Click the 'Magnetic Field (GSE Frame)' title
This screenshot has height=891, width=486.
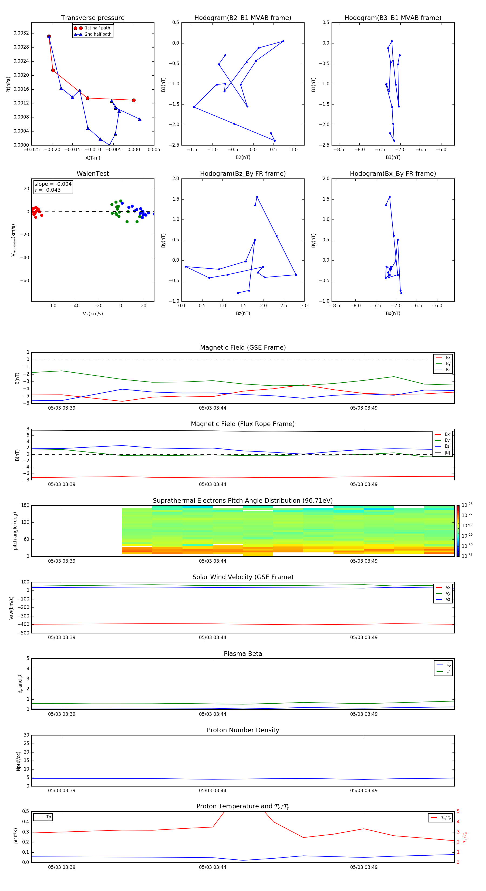243,347
